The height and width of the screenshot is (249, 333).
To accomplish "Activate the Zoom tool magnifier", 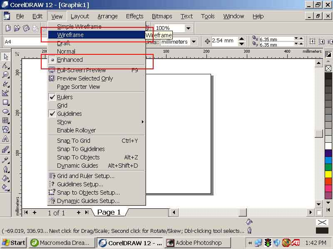I will pos(5,75).
